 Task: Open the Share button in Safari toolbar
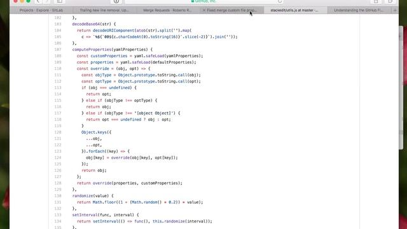376,1
